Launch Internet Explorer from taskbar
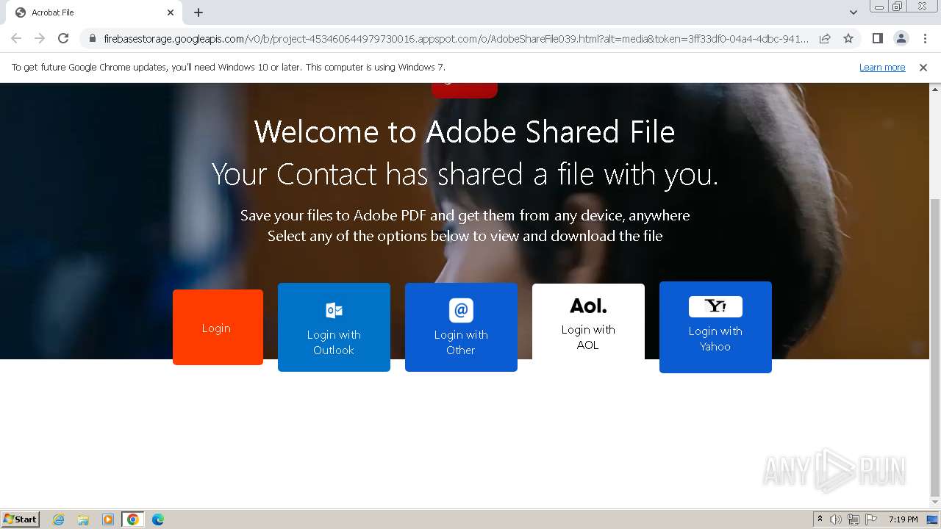Screen dimensions: 941x529 (x=59, y=519)
